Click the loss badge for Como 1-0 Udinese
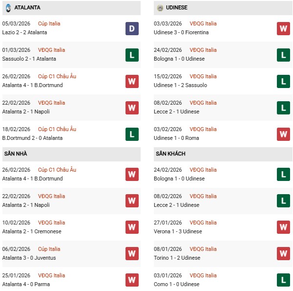This screenshot has height=291, width=293. [283, 280]
